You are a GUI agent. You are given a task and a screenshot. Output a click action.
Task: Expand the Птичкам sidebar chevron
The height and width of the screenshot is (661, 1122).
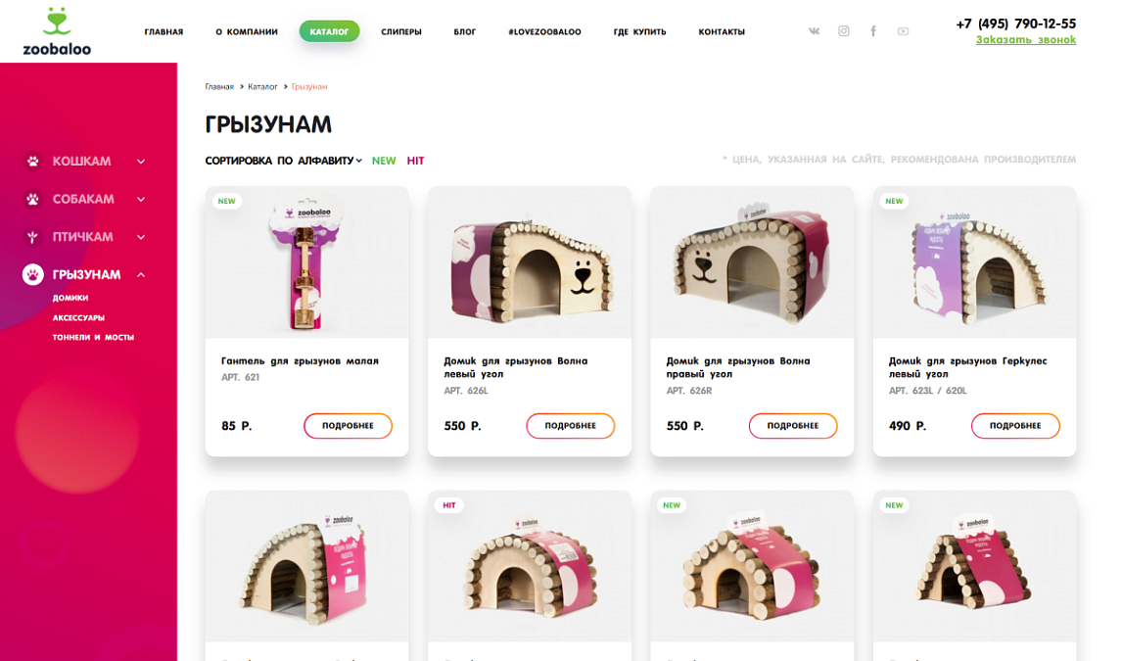coord(141,237)
